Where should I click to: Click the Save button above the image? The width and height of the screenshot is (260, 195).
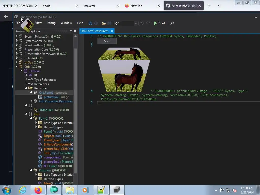tap(107, 41)
